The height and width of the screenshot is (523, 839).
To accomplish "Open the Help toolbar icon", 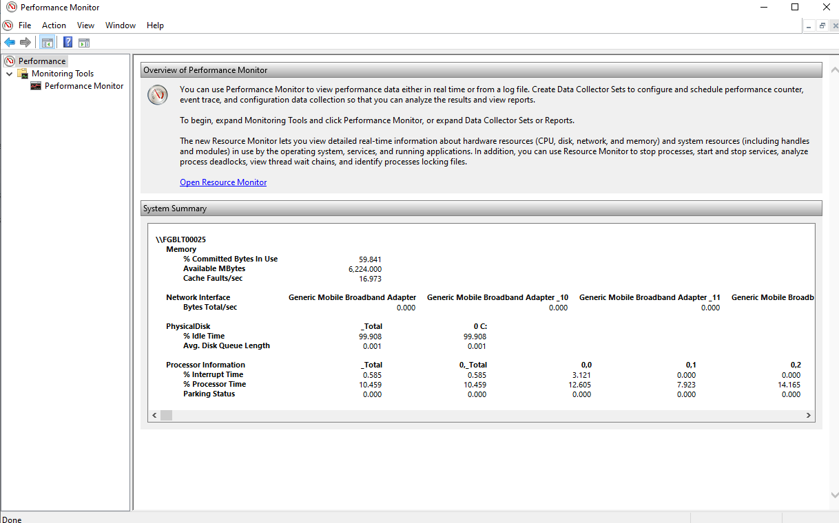I will [68, 43].
